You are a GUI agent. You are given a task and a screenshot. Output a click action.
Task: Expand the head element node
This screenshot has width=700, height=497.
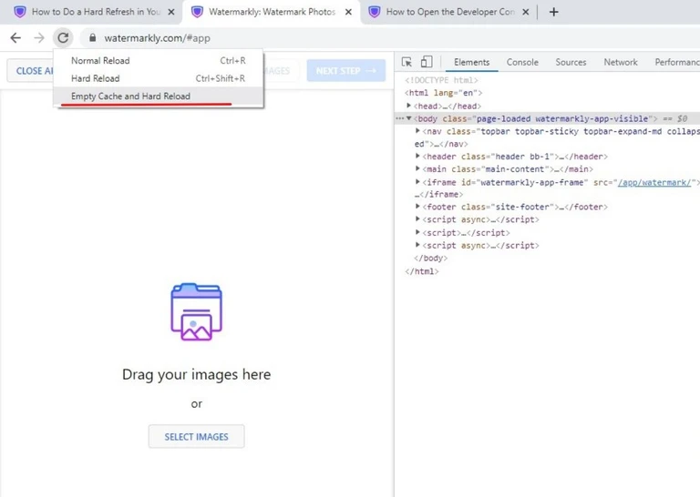tap(408, 106)
